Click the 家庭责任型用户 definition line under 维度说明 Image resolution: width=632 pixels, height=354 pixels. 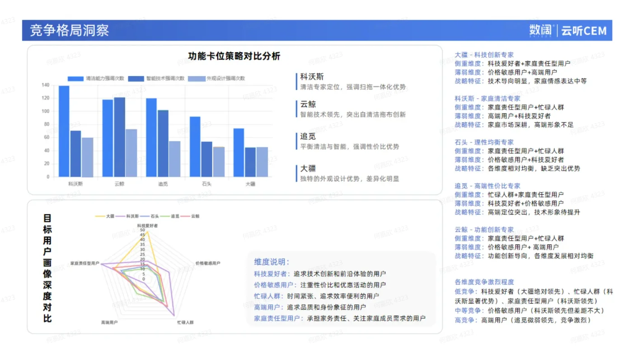(340, 318)
